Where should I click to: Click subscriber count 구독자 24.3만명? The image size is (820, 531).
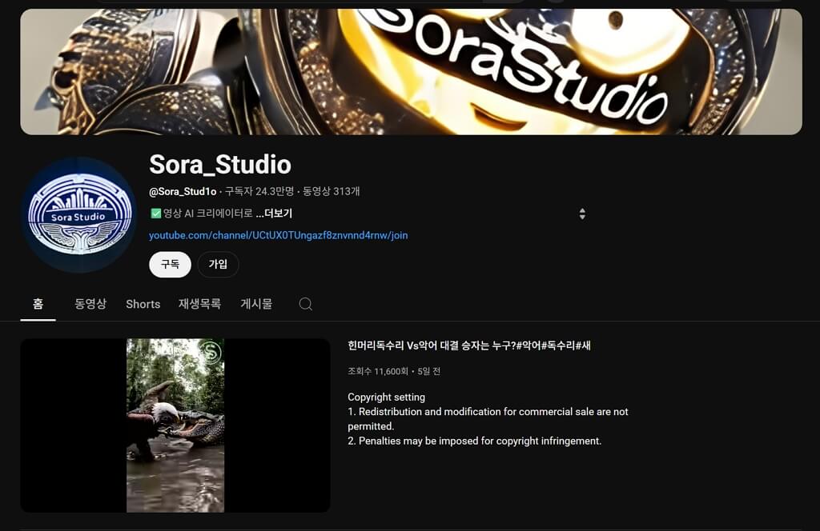259,192
